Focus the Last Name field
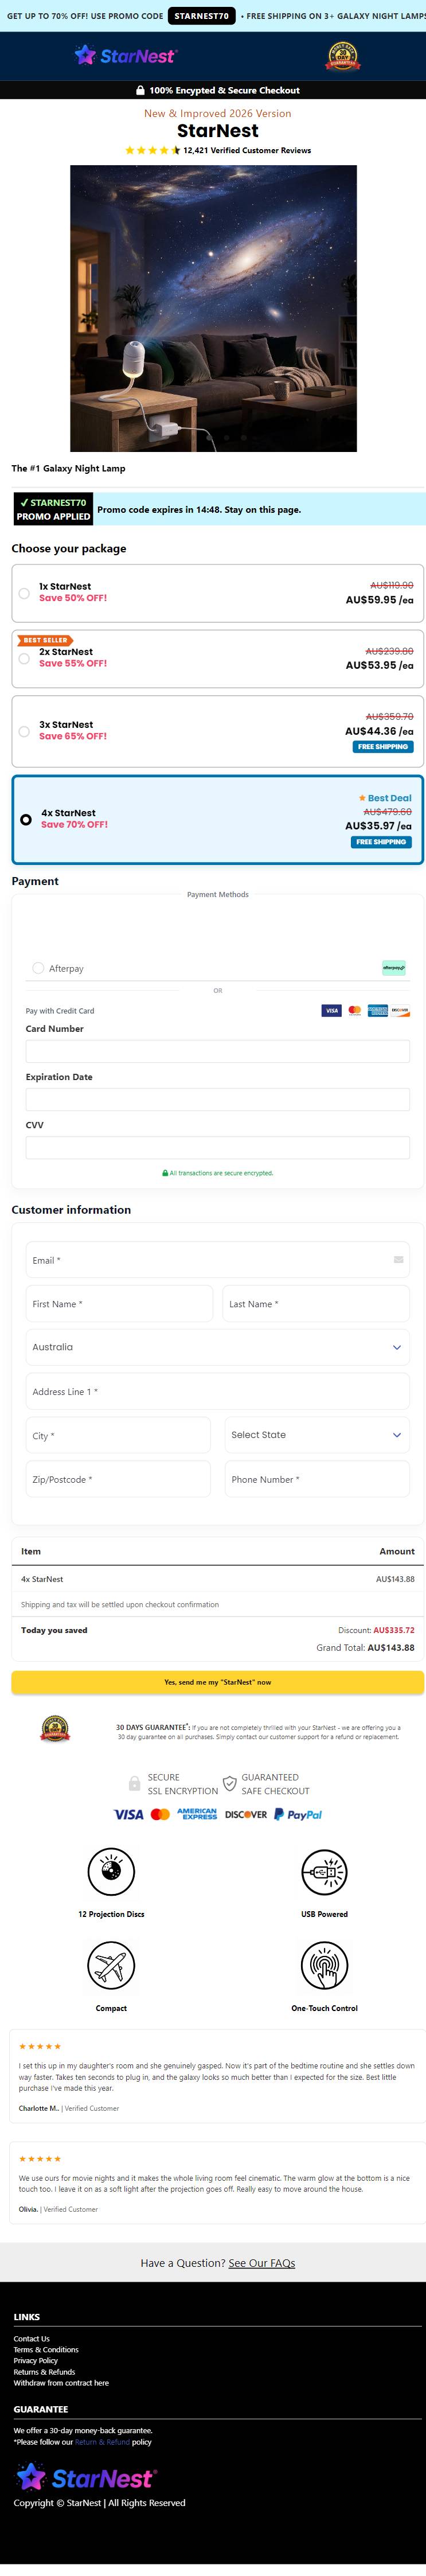 pyautogui.click(x=316, y=1304)
